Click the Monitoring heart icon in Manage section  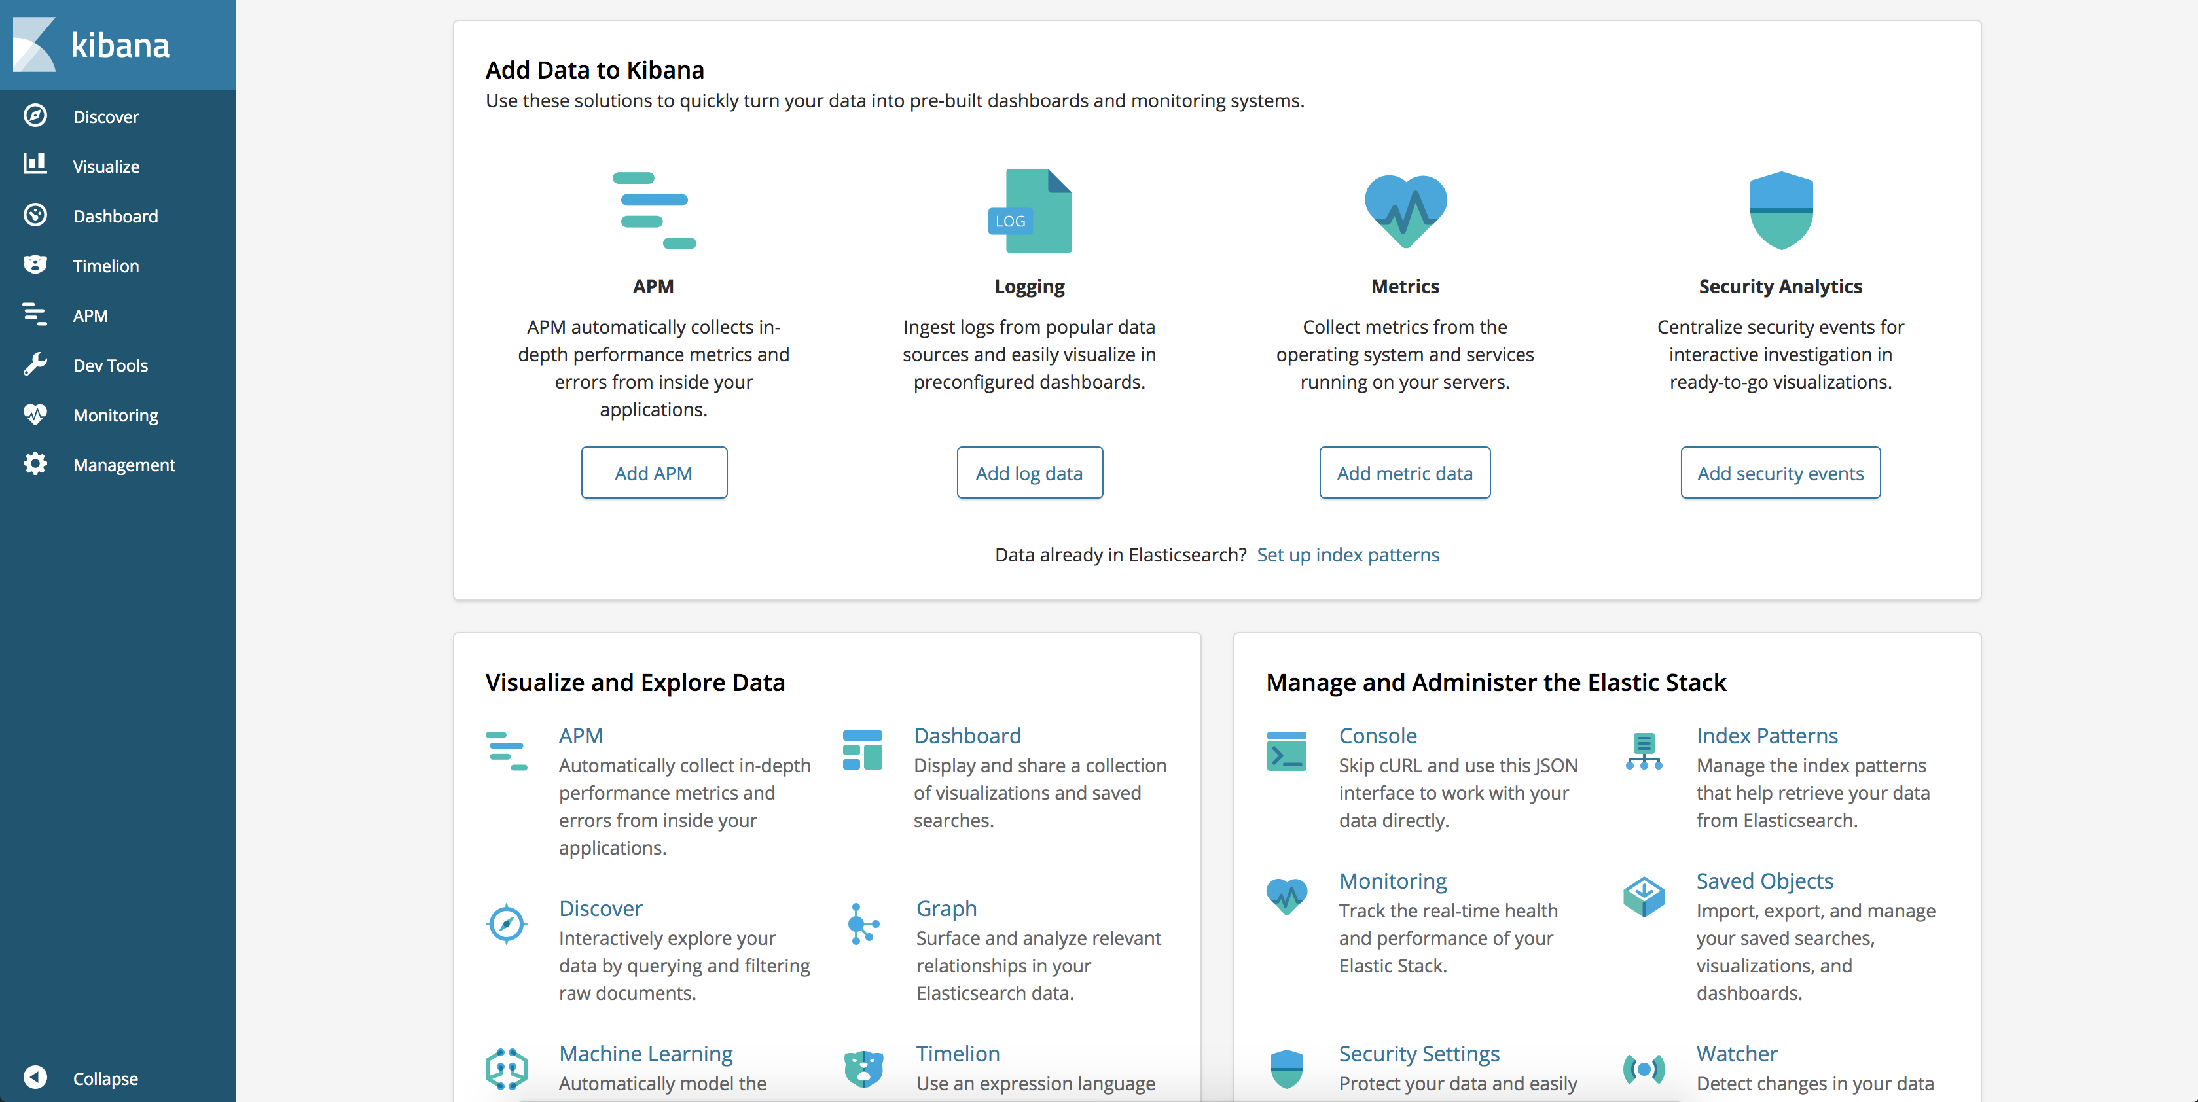(1287, 897)
